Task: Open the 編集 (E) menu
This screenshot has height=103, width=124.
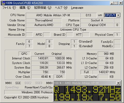Action: tap(25, 8)
